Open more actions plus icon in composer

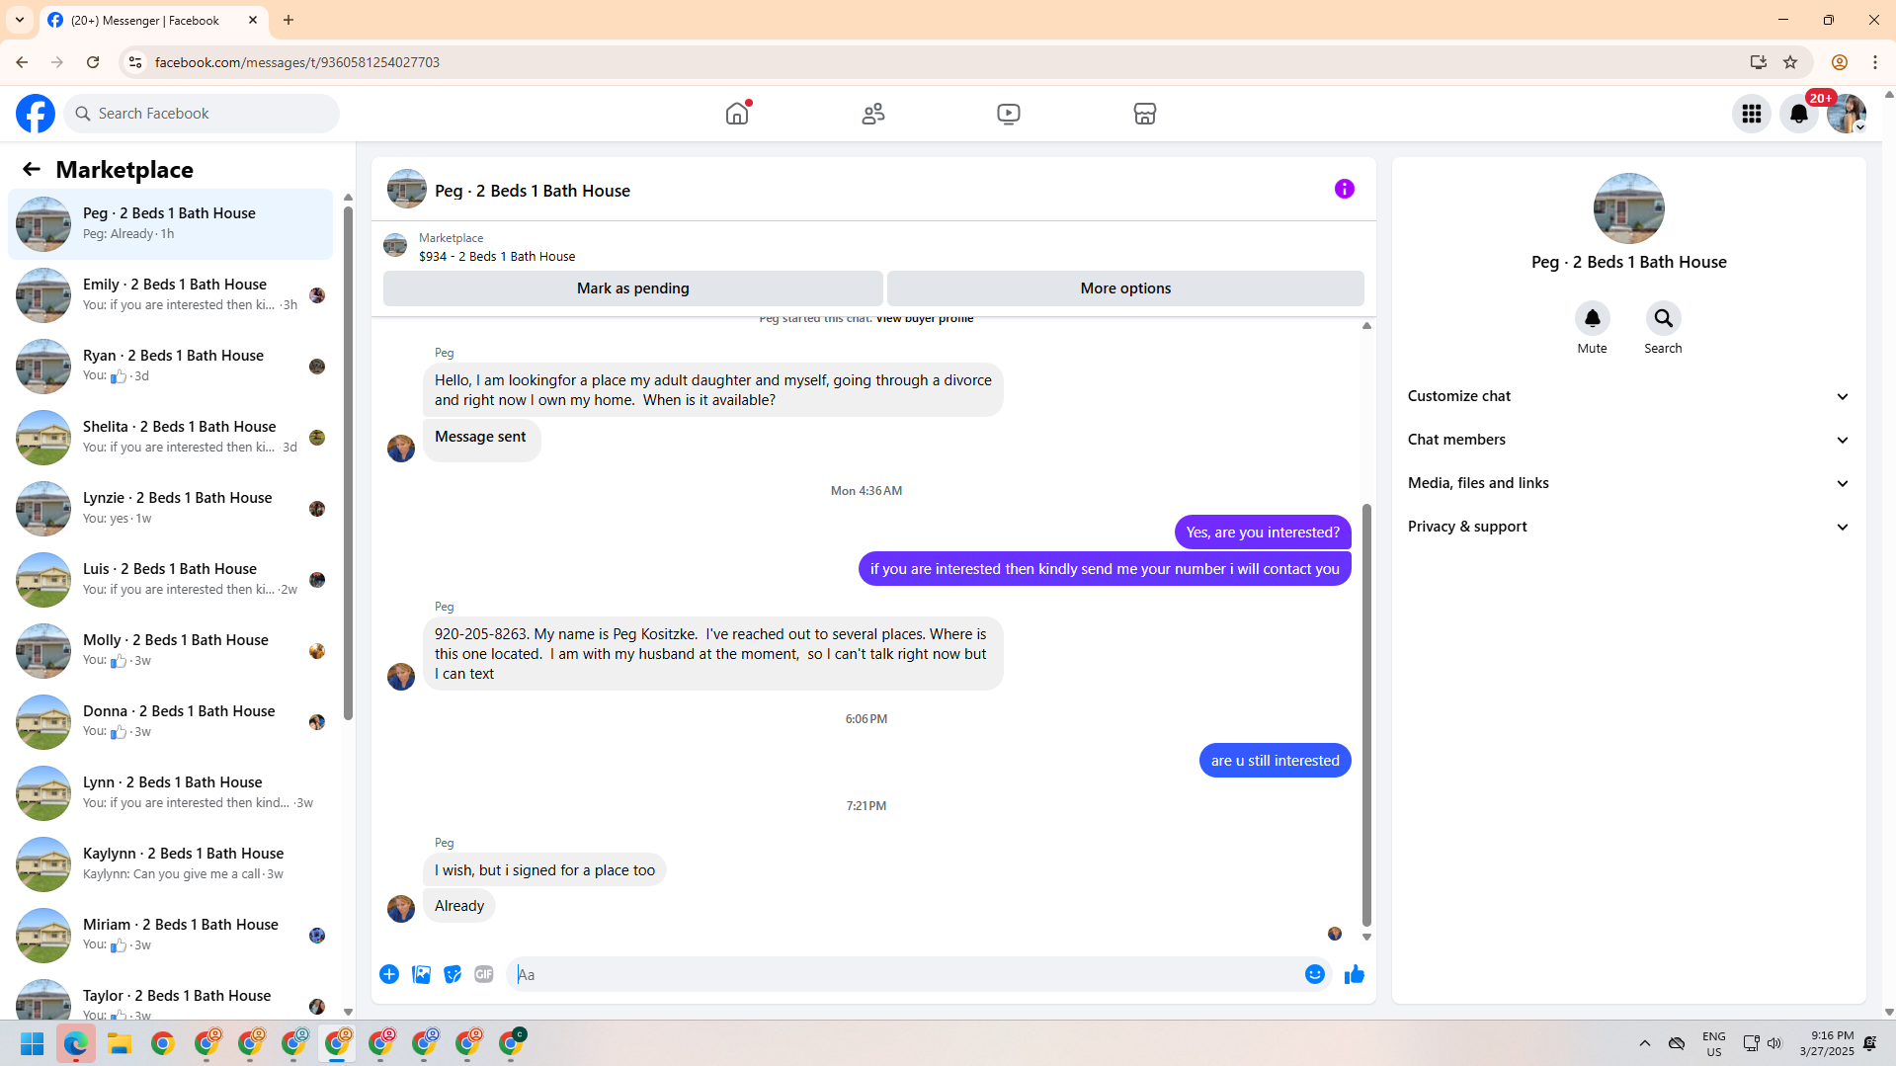389,975
